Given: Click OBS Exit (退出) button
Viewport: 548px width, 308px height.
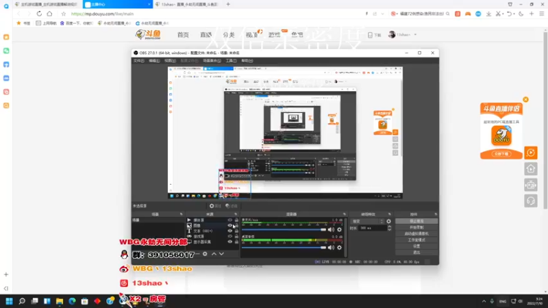Looking at the screenshot, I should pos(416,252).
